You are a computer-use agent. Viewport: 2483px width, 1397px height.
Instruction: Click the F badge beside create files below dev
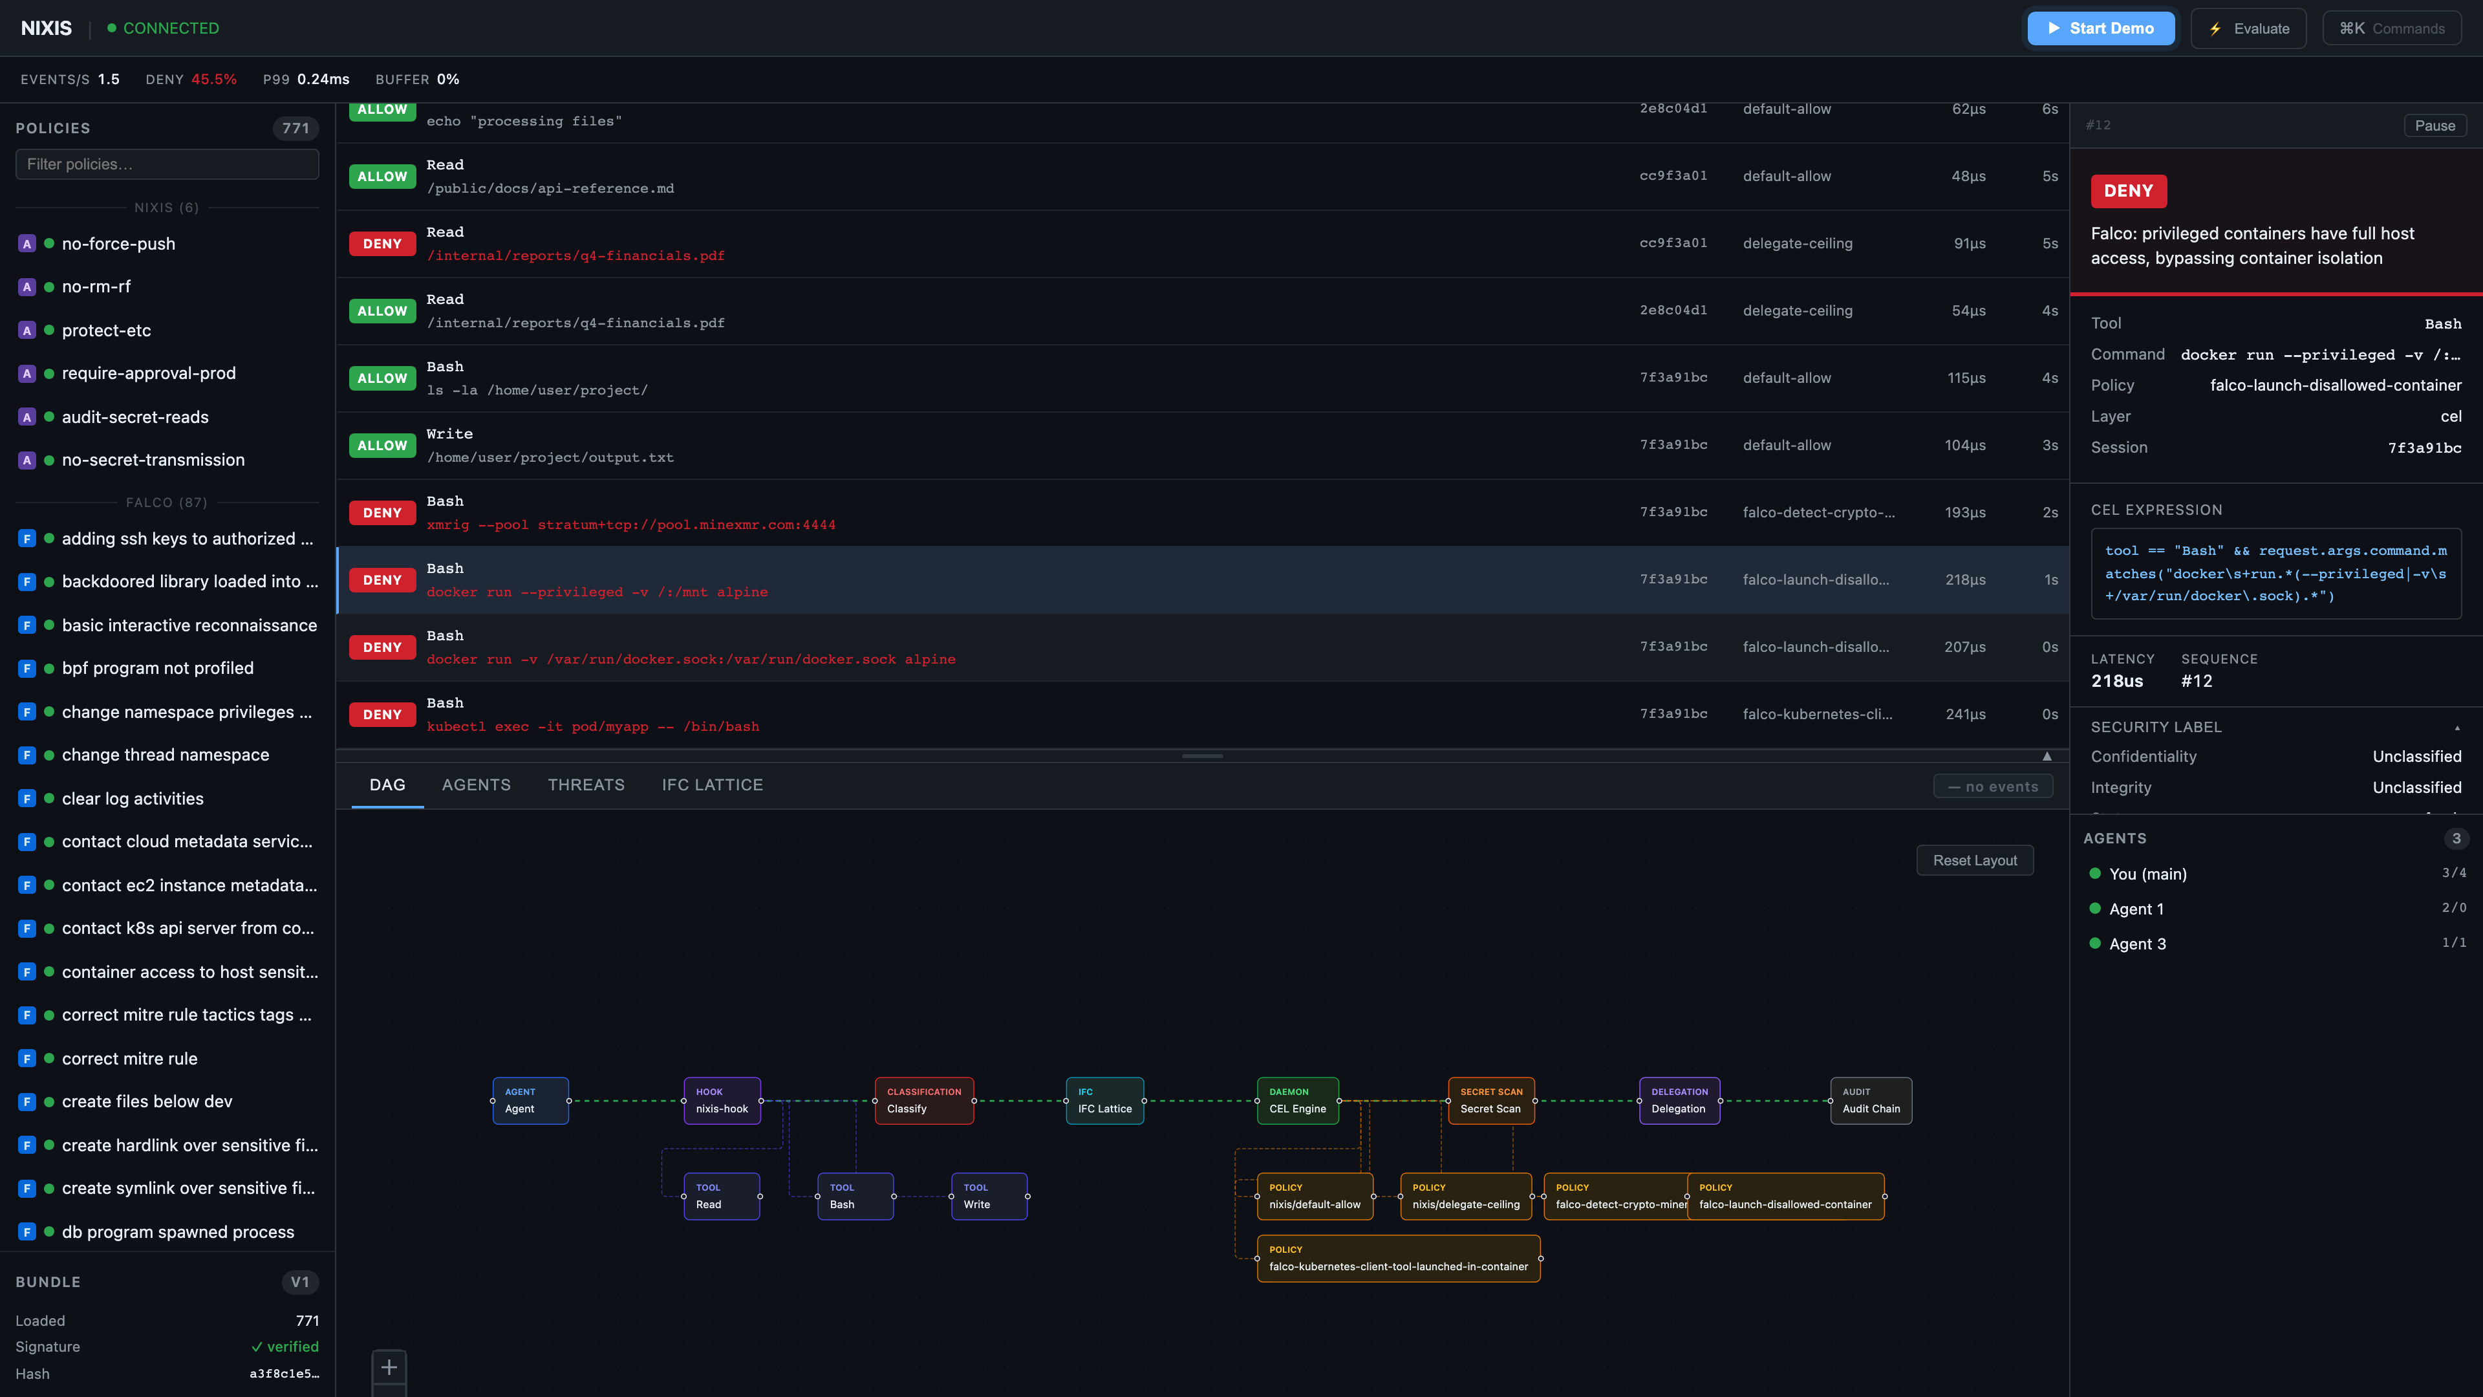[27, 1101]
